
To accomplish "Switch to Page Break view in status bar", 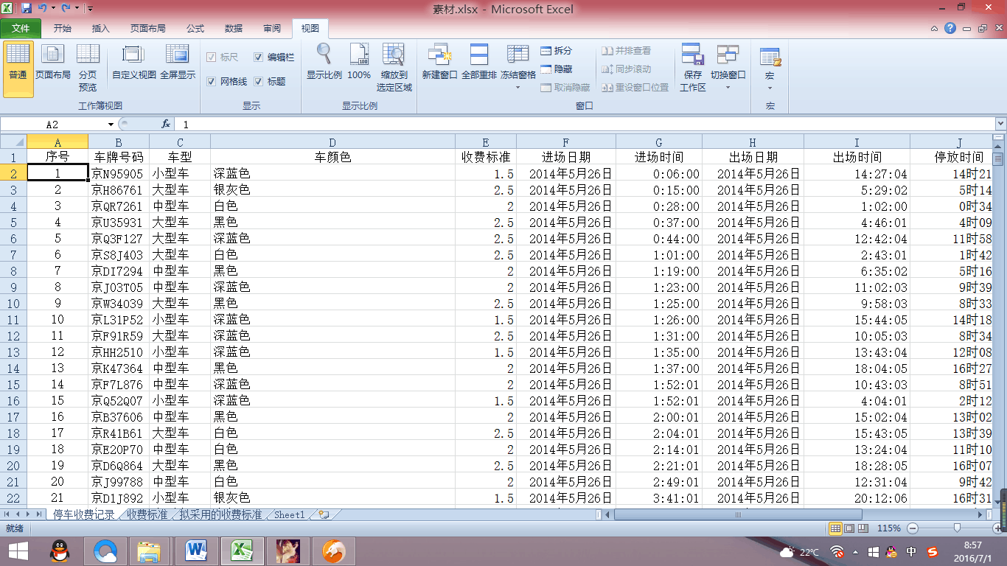I will (863, 528).
